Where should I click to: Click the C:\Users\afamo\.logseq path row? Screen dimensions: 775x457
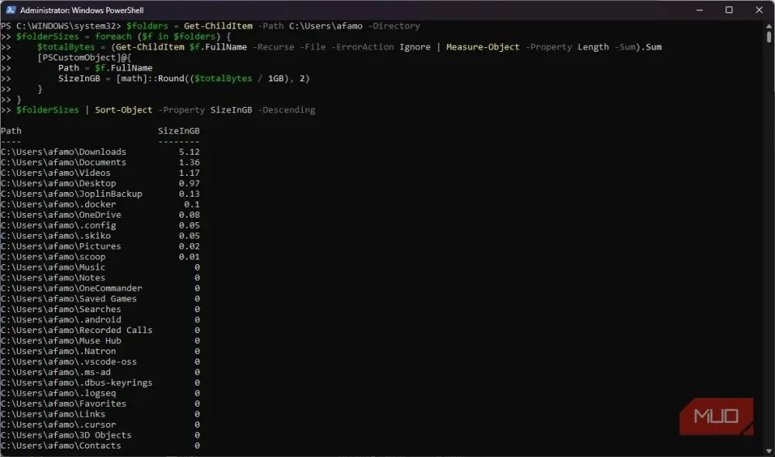tap(58, 393)
